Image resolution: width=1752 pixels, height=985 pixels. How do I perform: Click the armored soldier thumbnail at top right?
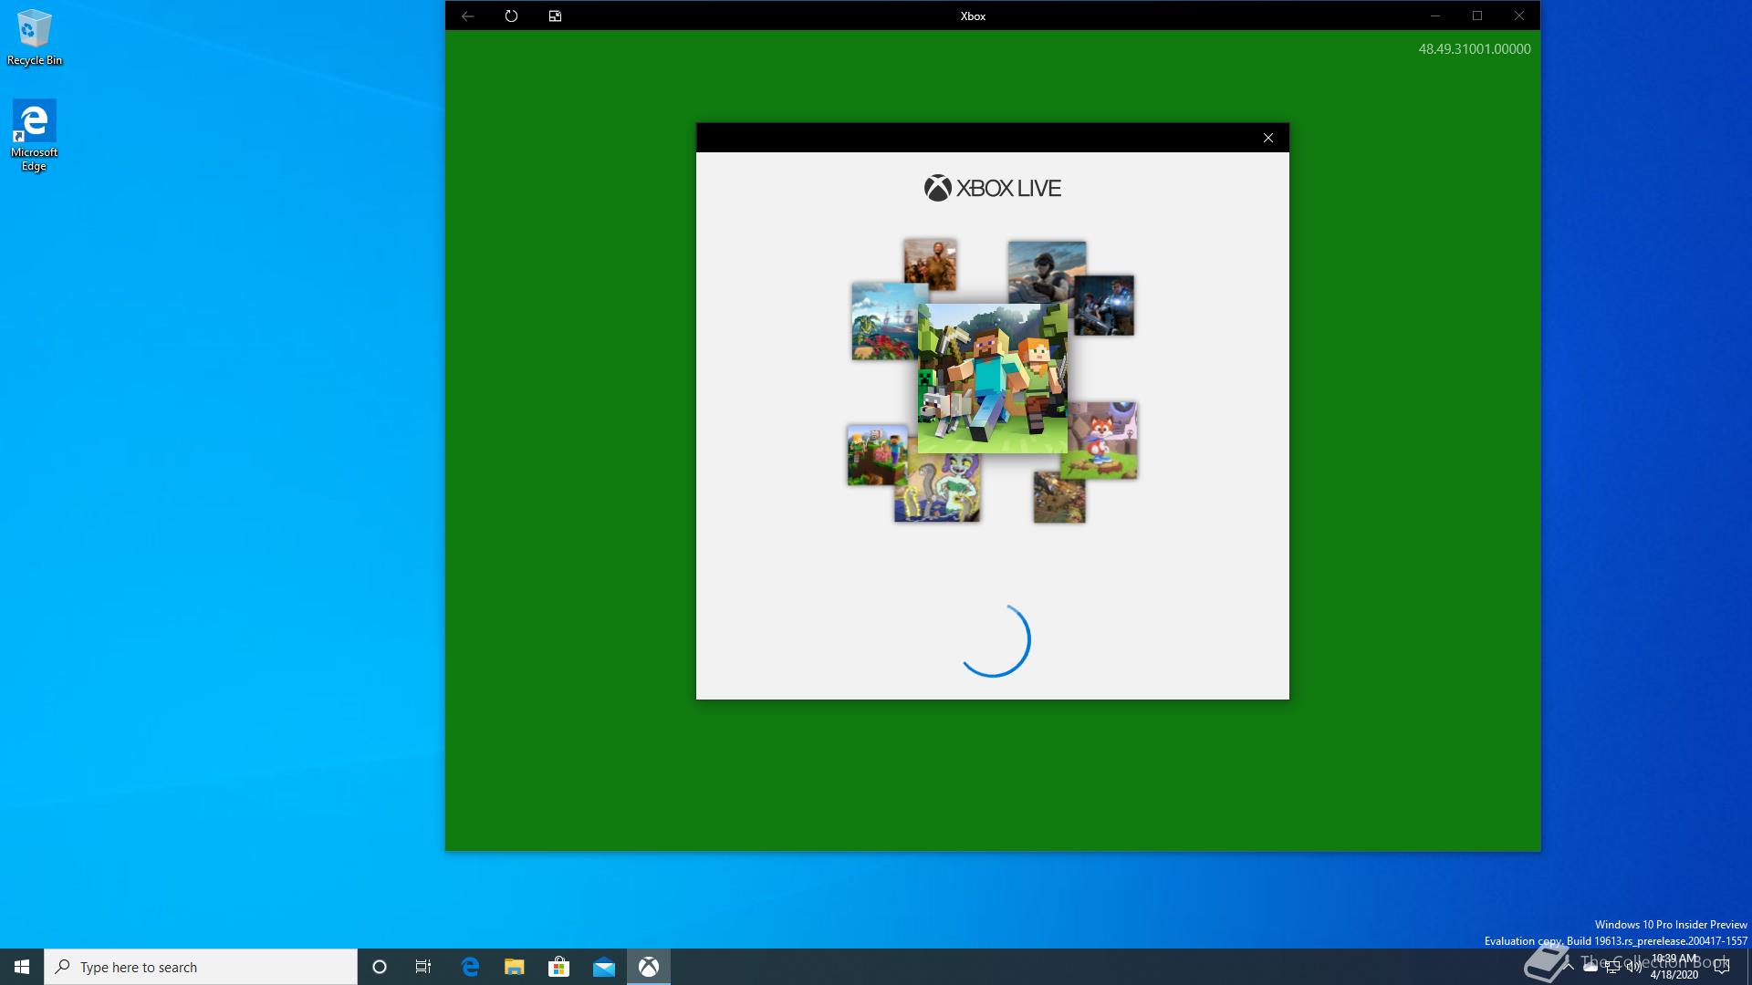coord(1047,272)
